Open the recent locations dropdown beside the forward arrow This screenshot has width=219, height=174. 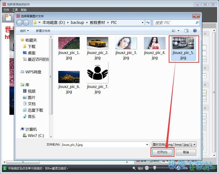click(31, 23)
